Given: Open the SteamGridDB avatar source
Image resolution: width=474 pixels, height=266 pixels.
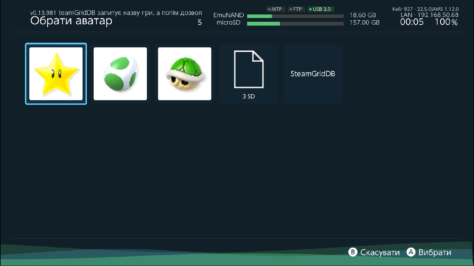Looking at the screenshot, I should (x=313, y=74).
